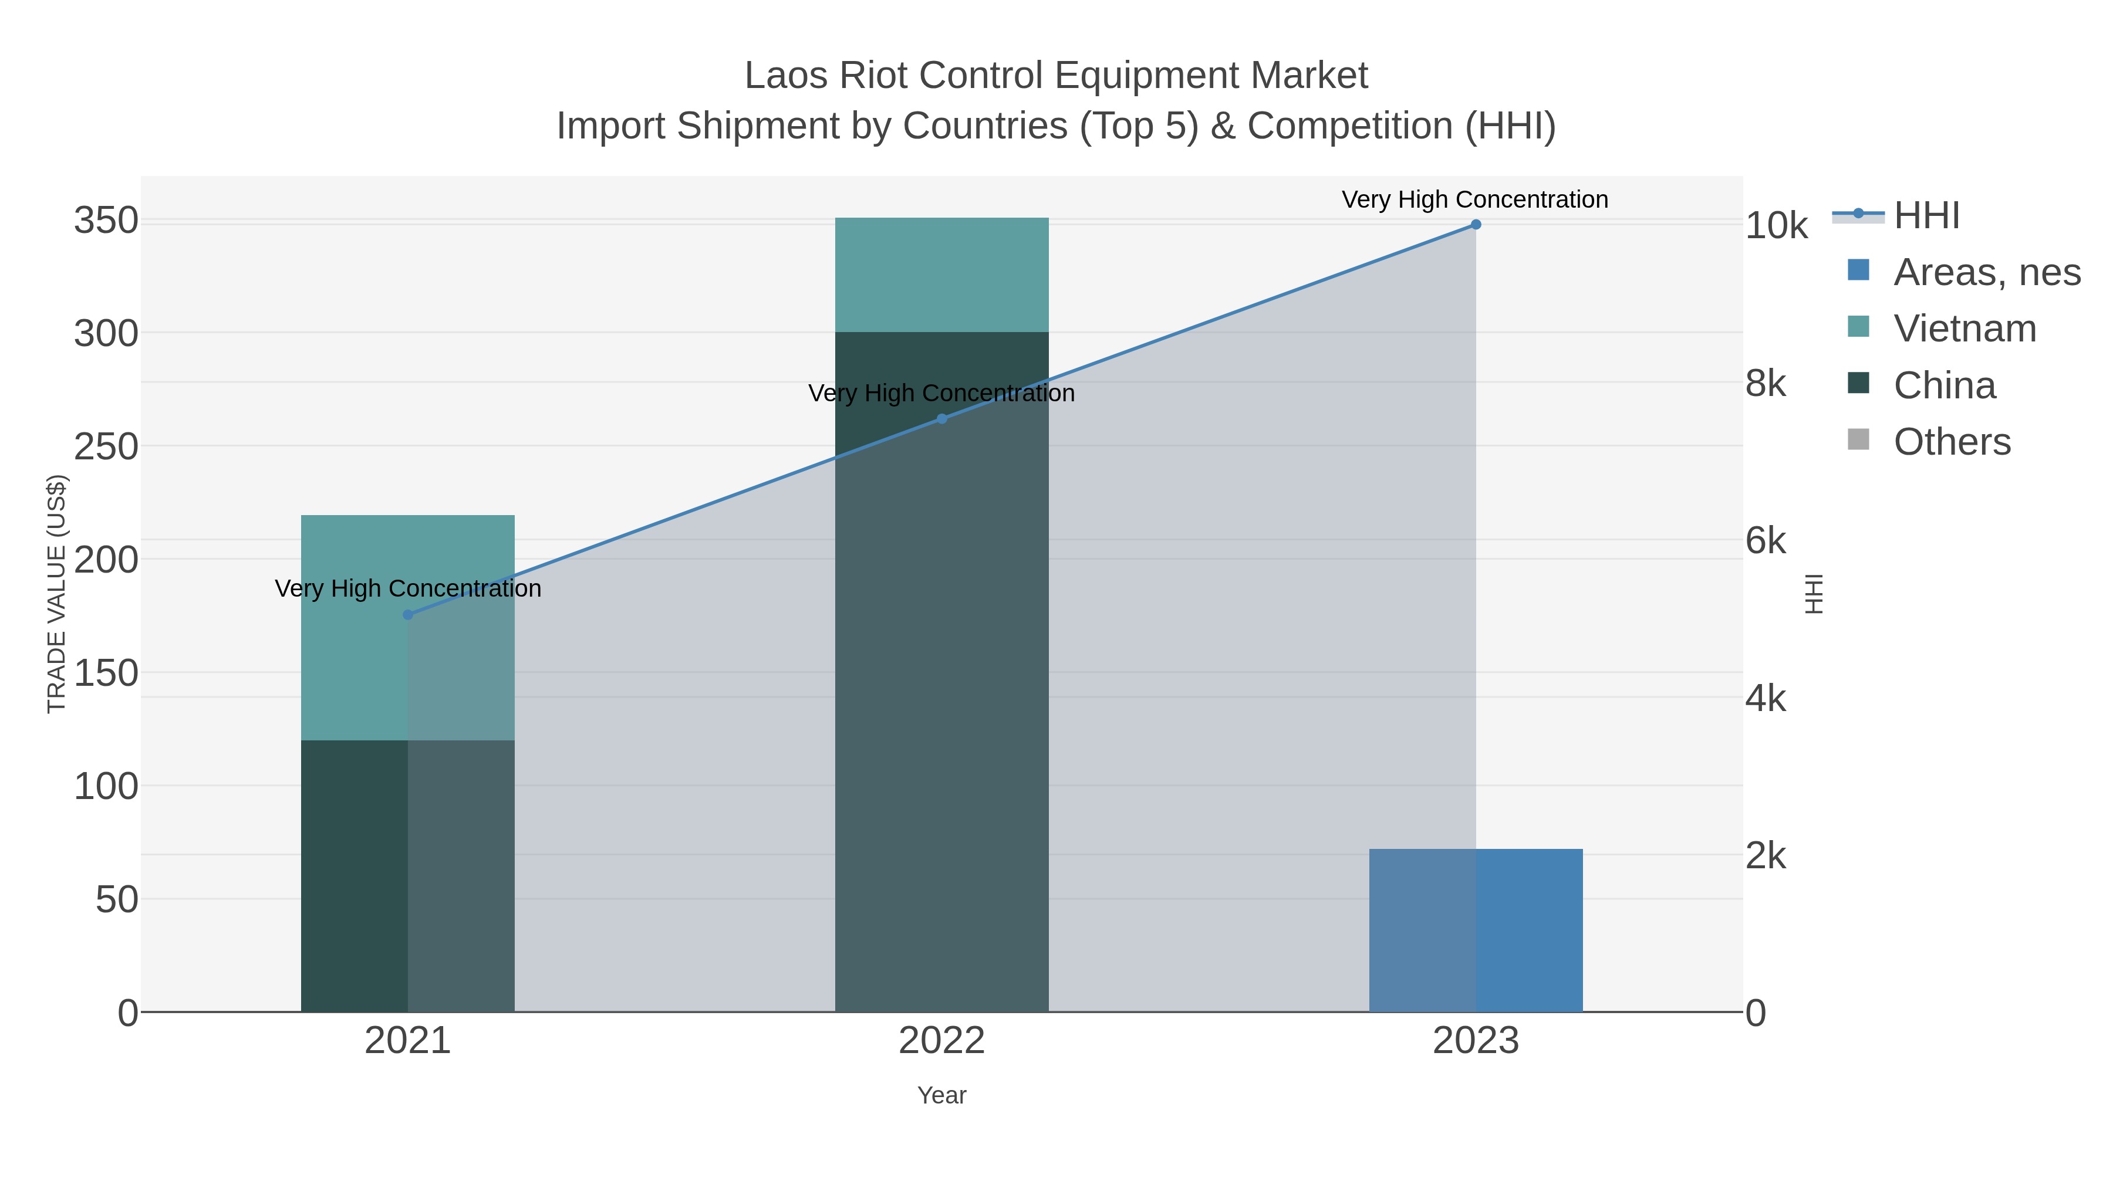
Task: Click the 6k tick on the HHI axis
Action: pyautogui.click(x=1765, y=540)
